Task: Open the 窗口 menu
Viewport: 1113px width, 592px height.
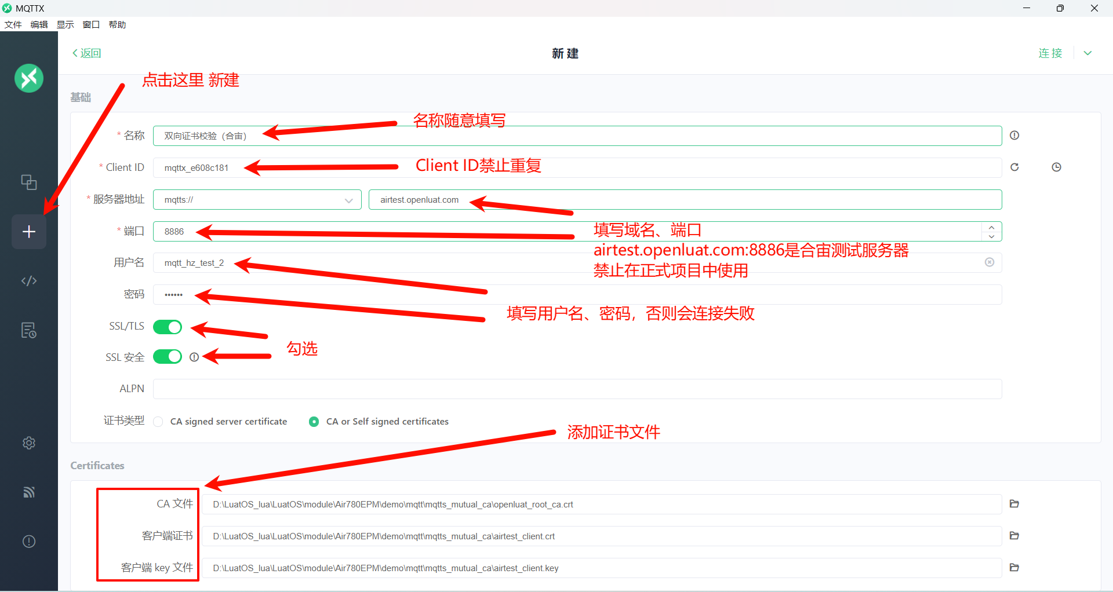Action: tap(91, 24)
